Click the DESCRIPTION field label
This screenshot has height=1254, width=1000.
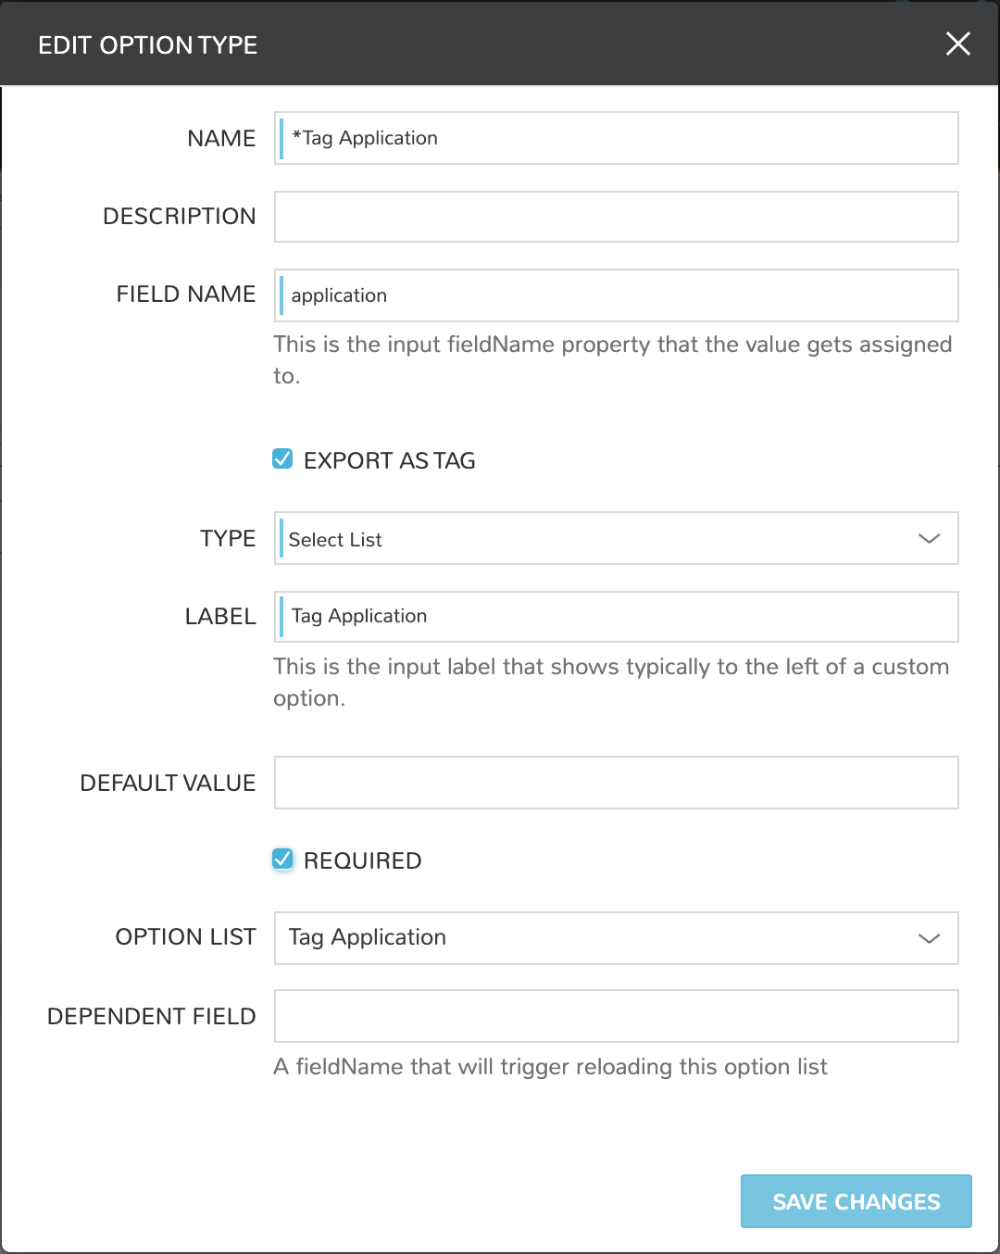tap(179, 217)
